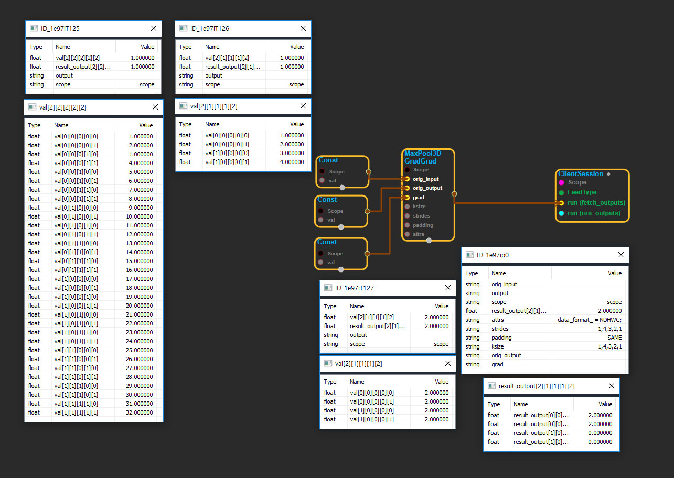
Task: Close the ID_1e97iT127 panel
Action: tap(447, 288)
